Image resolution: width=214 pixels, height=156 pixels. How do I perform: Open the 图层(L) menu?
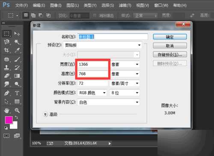click(x=73, y=6)
